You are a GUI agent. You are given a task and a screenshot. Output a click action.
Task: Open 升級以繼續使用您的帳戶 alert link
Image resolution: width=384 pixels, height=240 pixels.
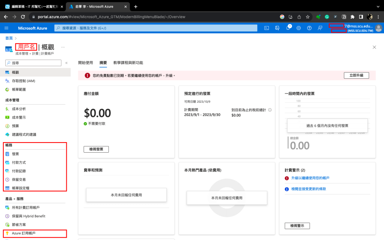[x=310, y=178]
